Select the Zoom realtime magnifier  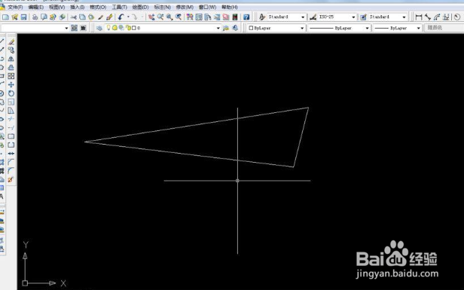coord(160,17)
